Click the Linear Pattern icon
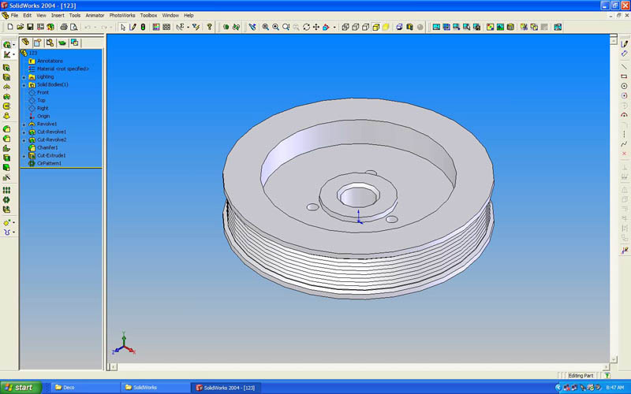 7,190
